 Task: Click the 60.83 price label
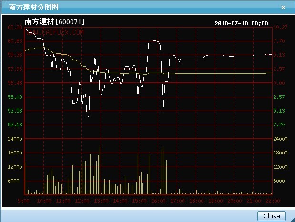coord(15,41)
